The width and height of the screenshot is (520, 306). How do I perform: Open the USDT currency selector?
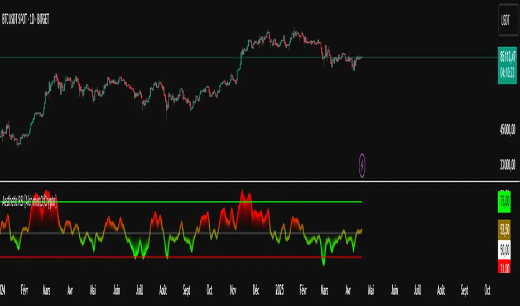(508, 20)
